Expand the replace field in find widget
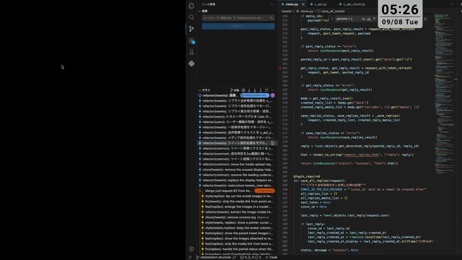Screen dimensions: 462x260 pyautogui.click(x=332, y=19)
